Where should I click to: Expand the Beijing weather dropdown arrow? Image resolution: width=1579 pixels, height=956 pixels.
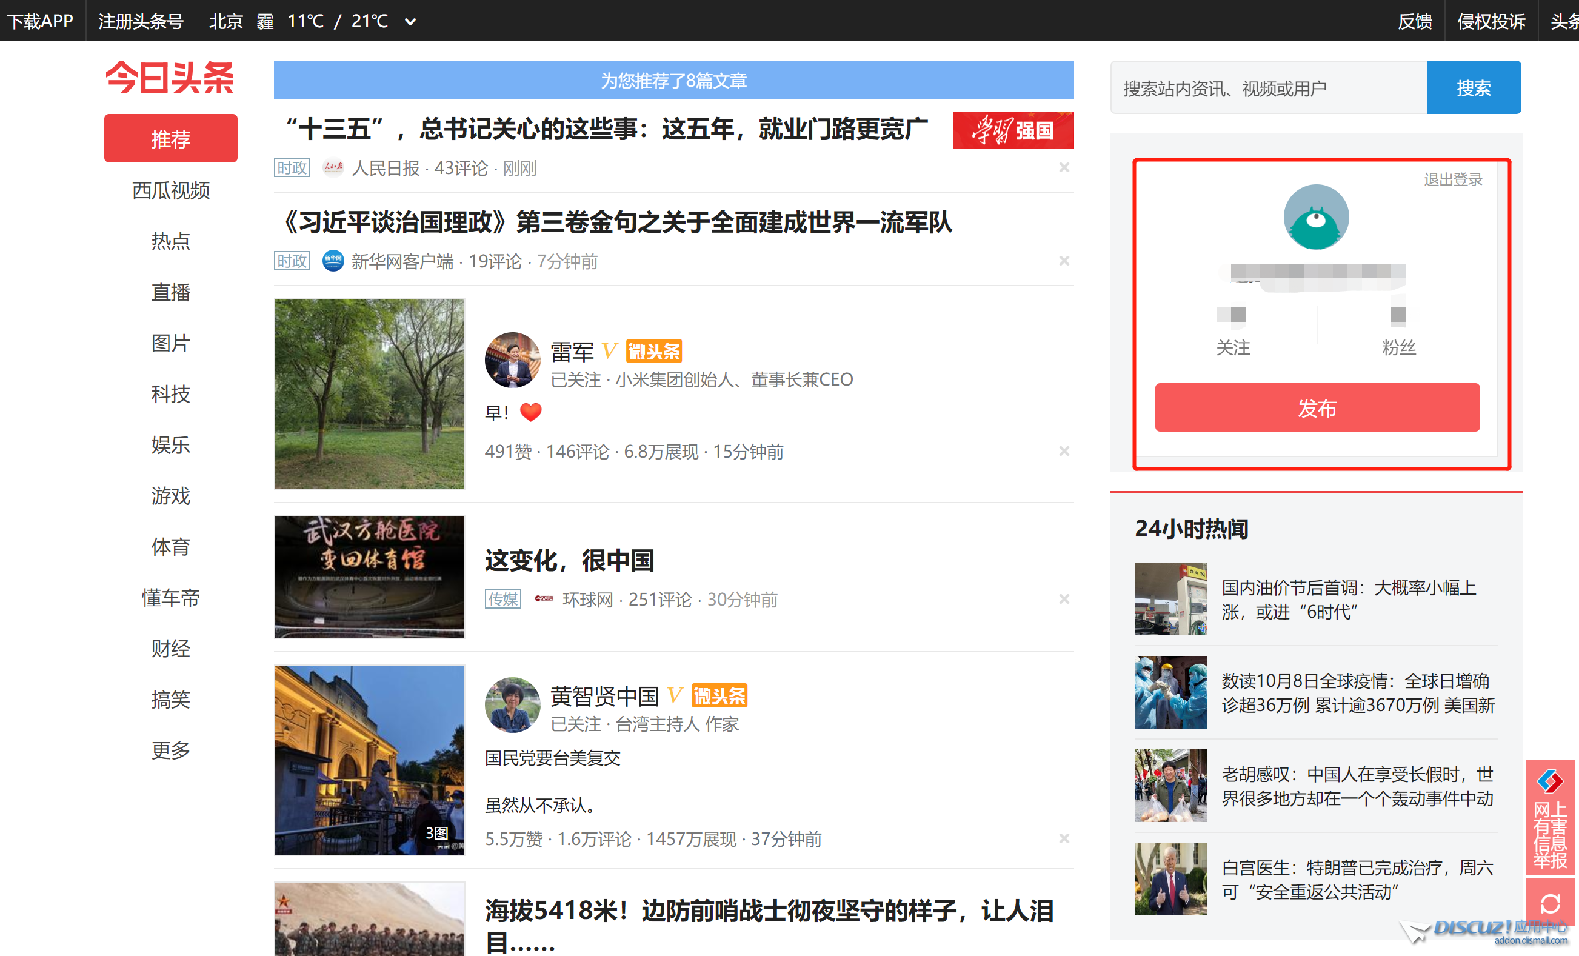pos(410,22)
